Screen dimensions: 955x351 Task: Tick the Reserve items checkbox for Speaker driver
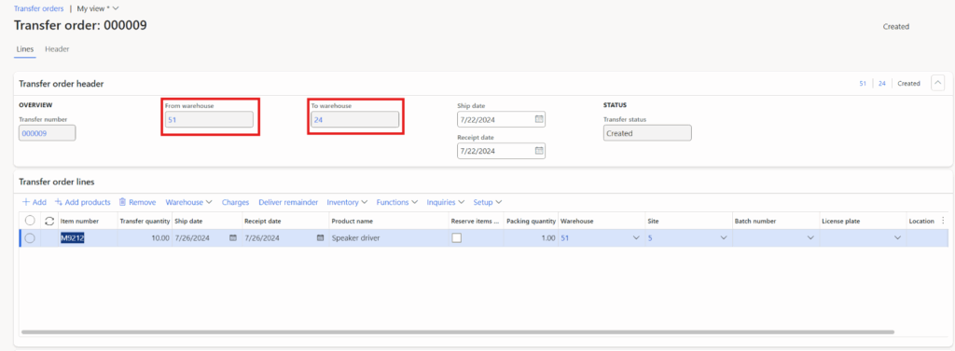[x=456, y=237]
